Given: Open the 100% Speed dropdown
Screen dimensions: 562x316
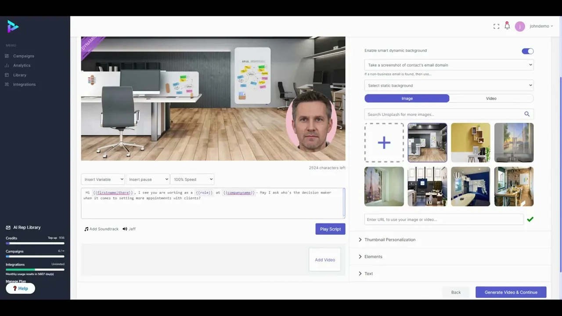Looking at the screenshot, I should (192, 179).
